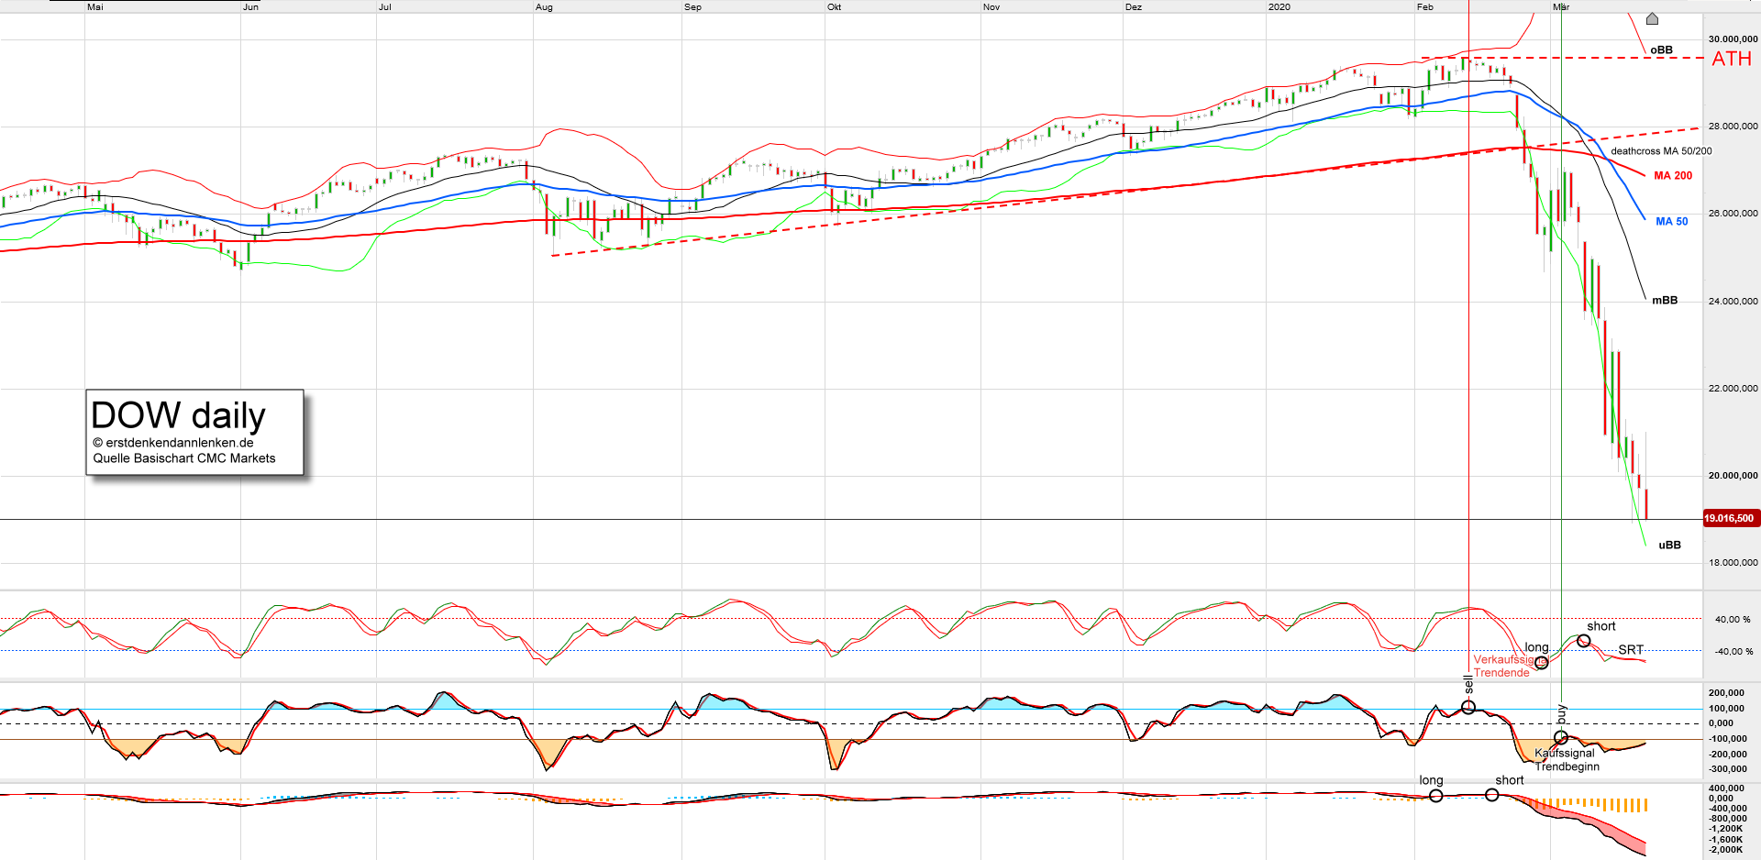The image size is (1761, 860).
Task: Click the Trendbeginn annotation
Action: tap(1567, 766)
